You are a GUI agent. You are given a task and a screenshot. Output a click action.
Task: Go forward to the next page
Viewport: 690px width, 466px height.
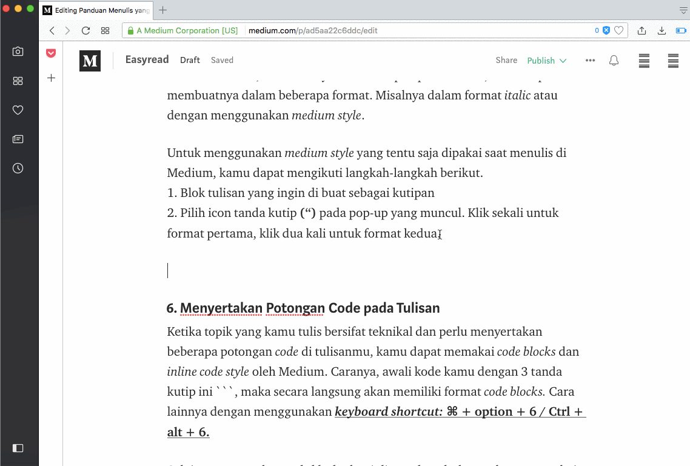[x=67, y=30]
